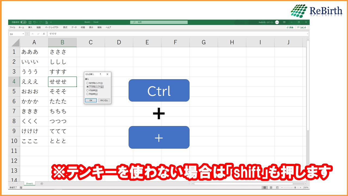Switch to the 挿入 tab
This screenshot has width=348, height=196.
30,27
